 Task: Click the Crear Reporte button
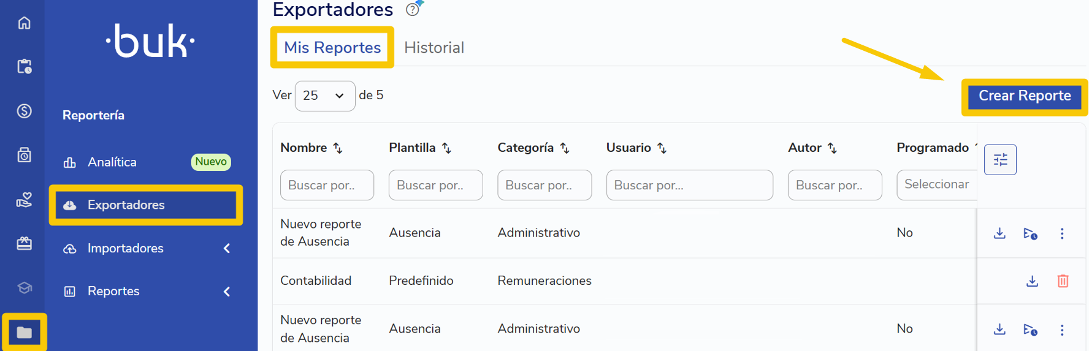click(1024, 96)
